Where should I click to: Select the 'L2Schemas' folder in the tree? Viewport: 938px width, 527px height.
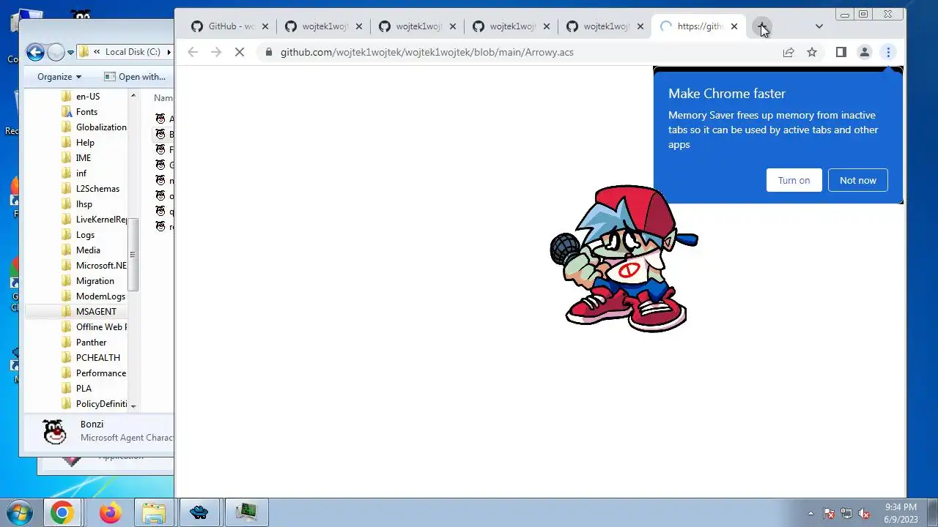[x=97, y=188]
